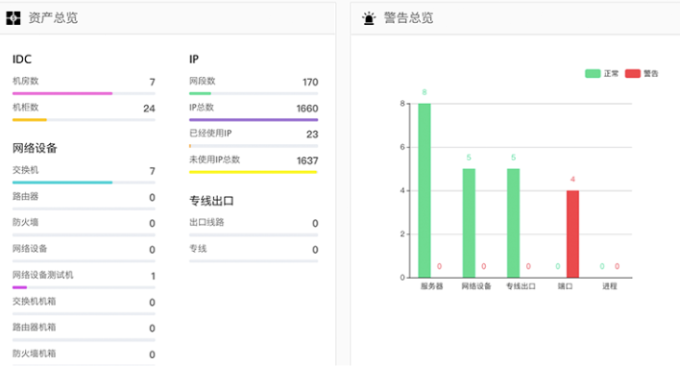680x366 pixels.
Task: Click the 资产总览 panel title
Action: point(53,18)
